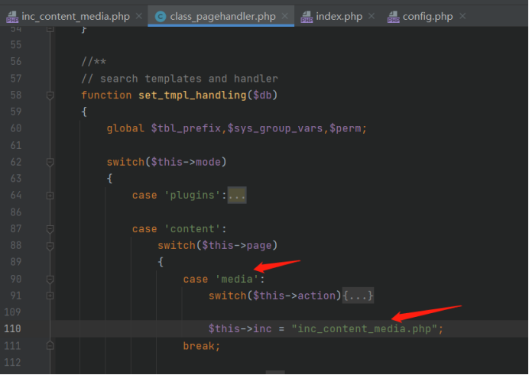The height and width of the screenshot is (375, 529).
Task: Click the function name set_tmpl_handling
Action: click(x=193, y=95)
